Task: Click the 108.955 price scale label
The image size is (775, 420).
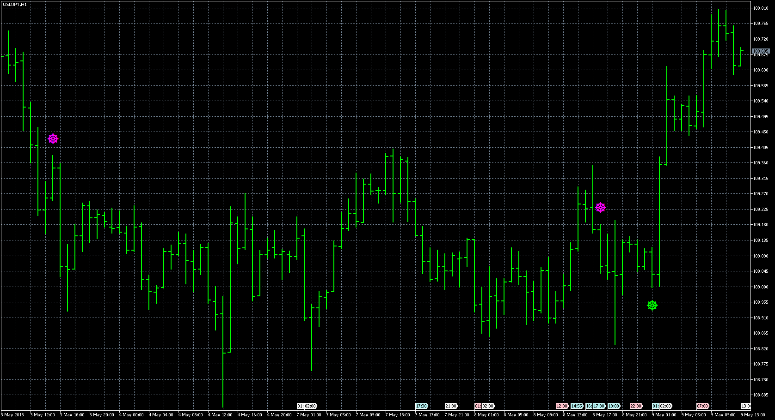Action: pyautogui.click(x=761, y=302)
